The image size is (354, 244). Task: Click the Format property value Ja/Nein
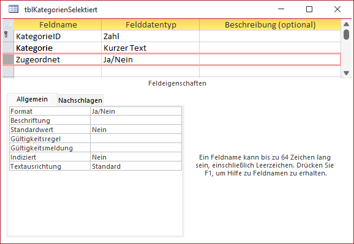[x=136, y=111]
